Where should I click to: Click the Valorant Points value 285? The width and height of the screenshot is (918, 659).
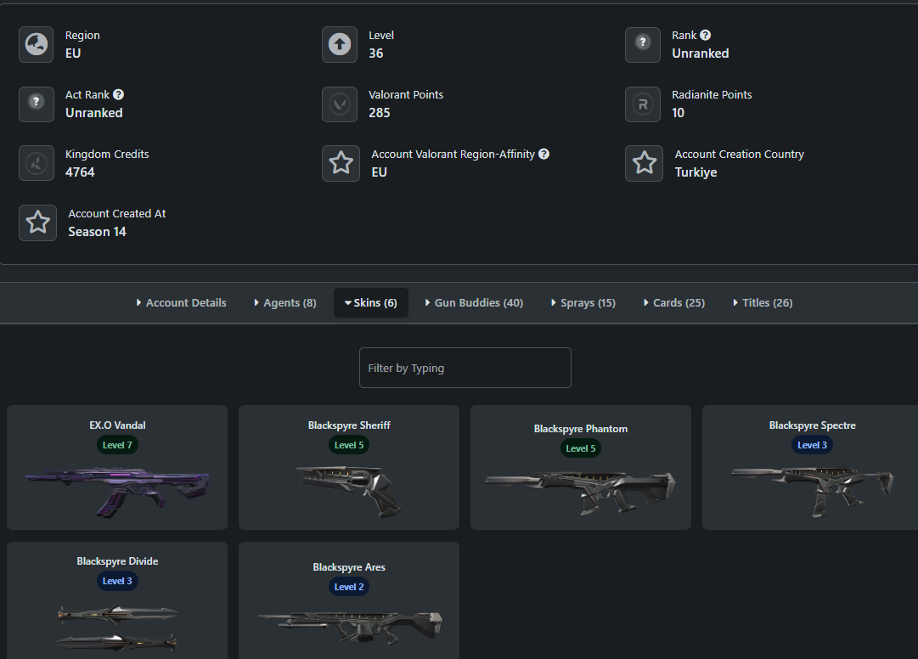(380, 113)
